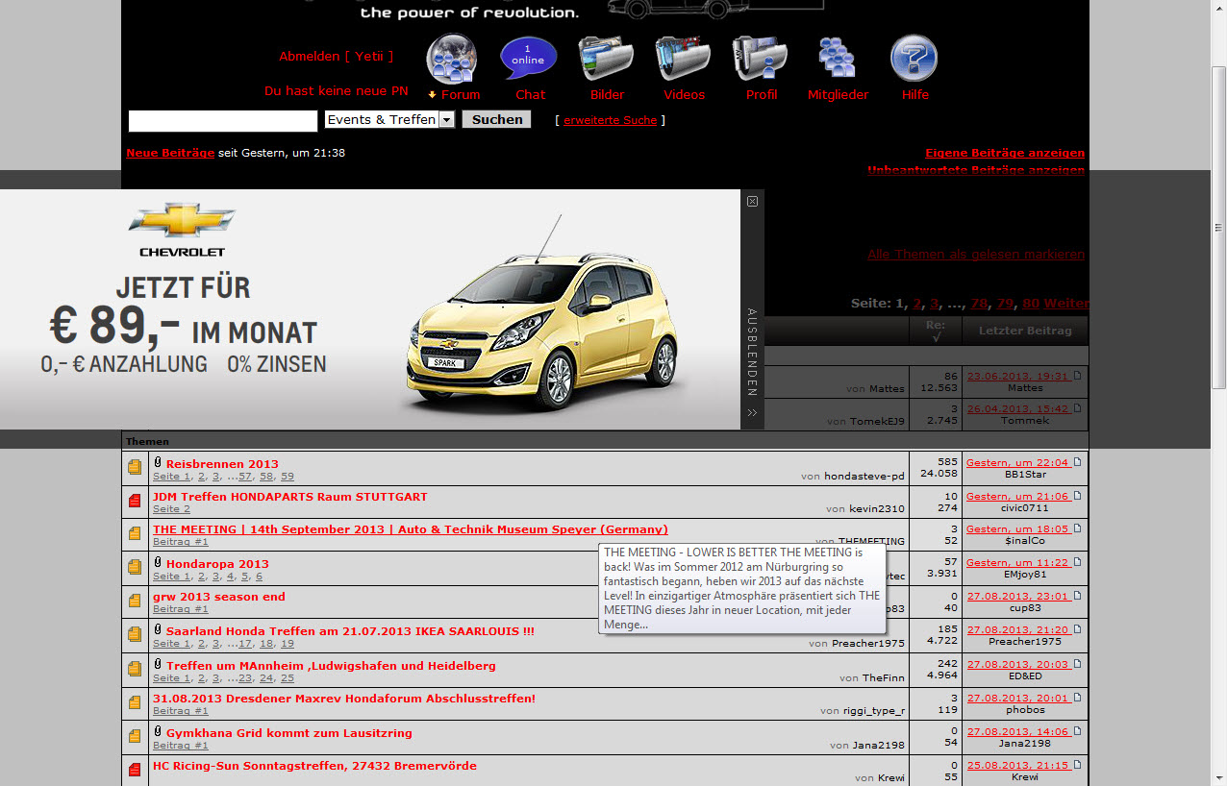Open the erweiterte Suche link
Image resolution: width=1227 pixels, height=786 pixels.
click(x=611, y=120)
